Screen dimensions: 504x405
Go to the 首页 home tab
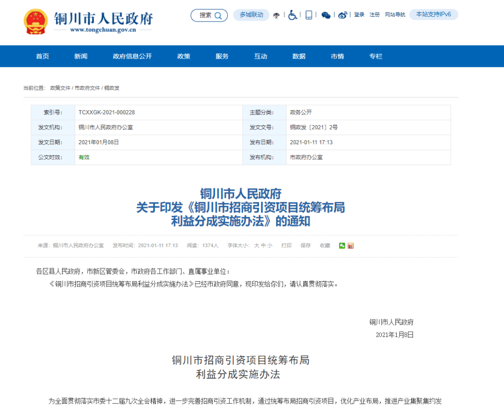click(x=42, y=57)
